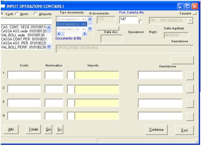Click the yellow Importo field in row 1
This screenshot has width=201, height=146.
click(x=97, y=75)
